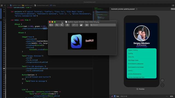Viewport: 175px width, 98px height.
Task: Open the markup pencil dropdown arrow
Action: click(77, 25)
